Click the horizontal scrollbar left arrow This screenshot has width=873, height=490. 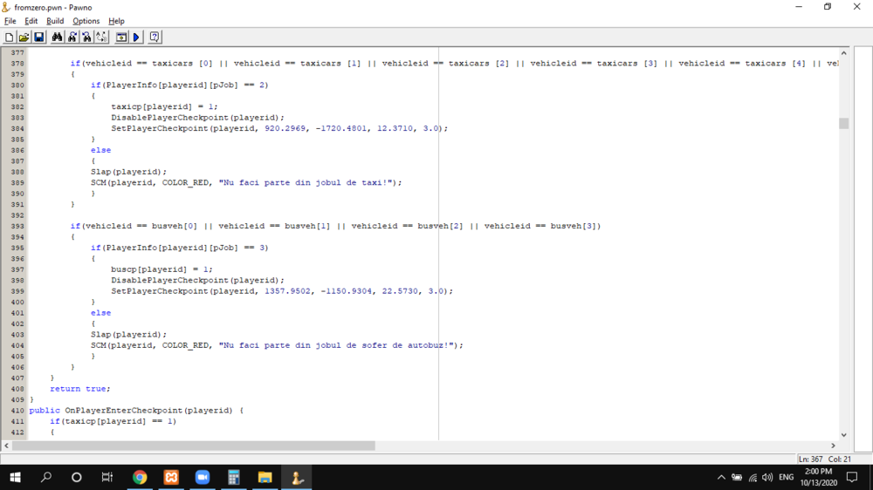(7, 446)
